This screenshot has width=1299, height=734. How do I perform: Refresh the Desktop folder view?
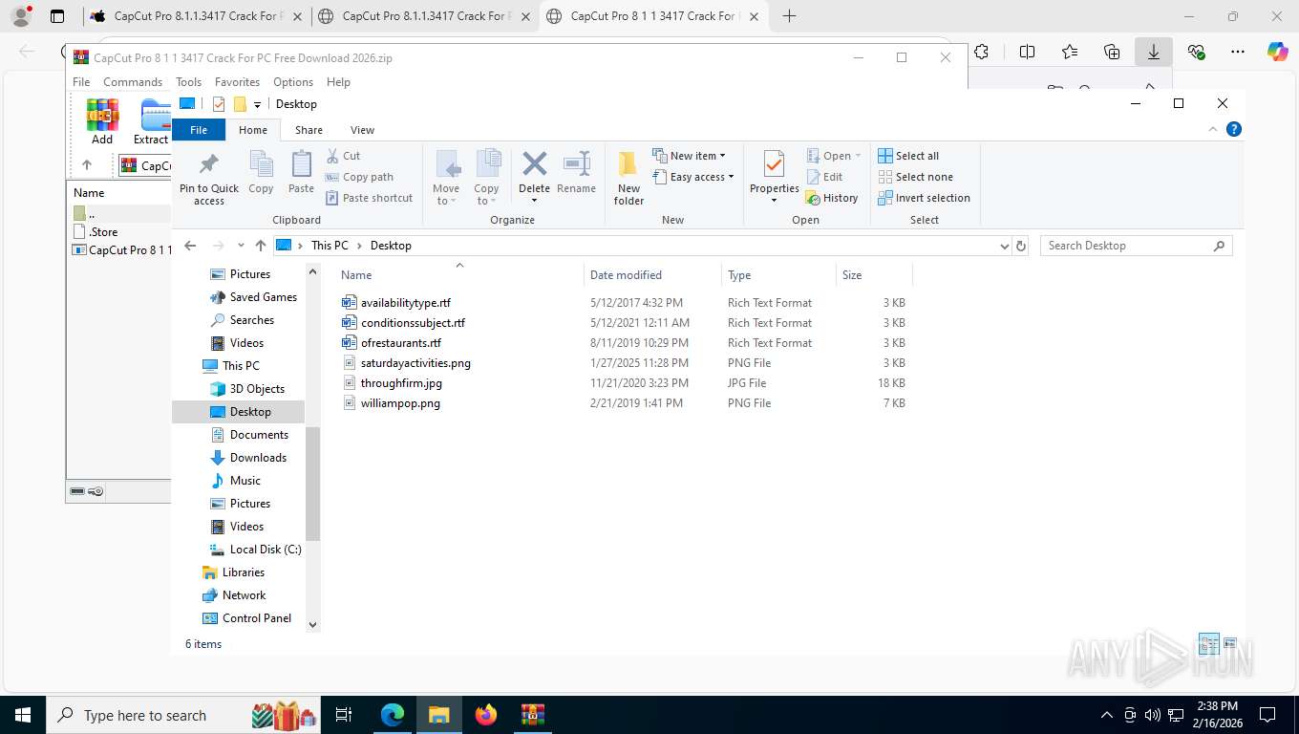pos(1021,246)
